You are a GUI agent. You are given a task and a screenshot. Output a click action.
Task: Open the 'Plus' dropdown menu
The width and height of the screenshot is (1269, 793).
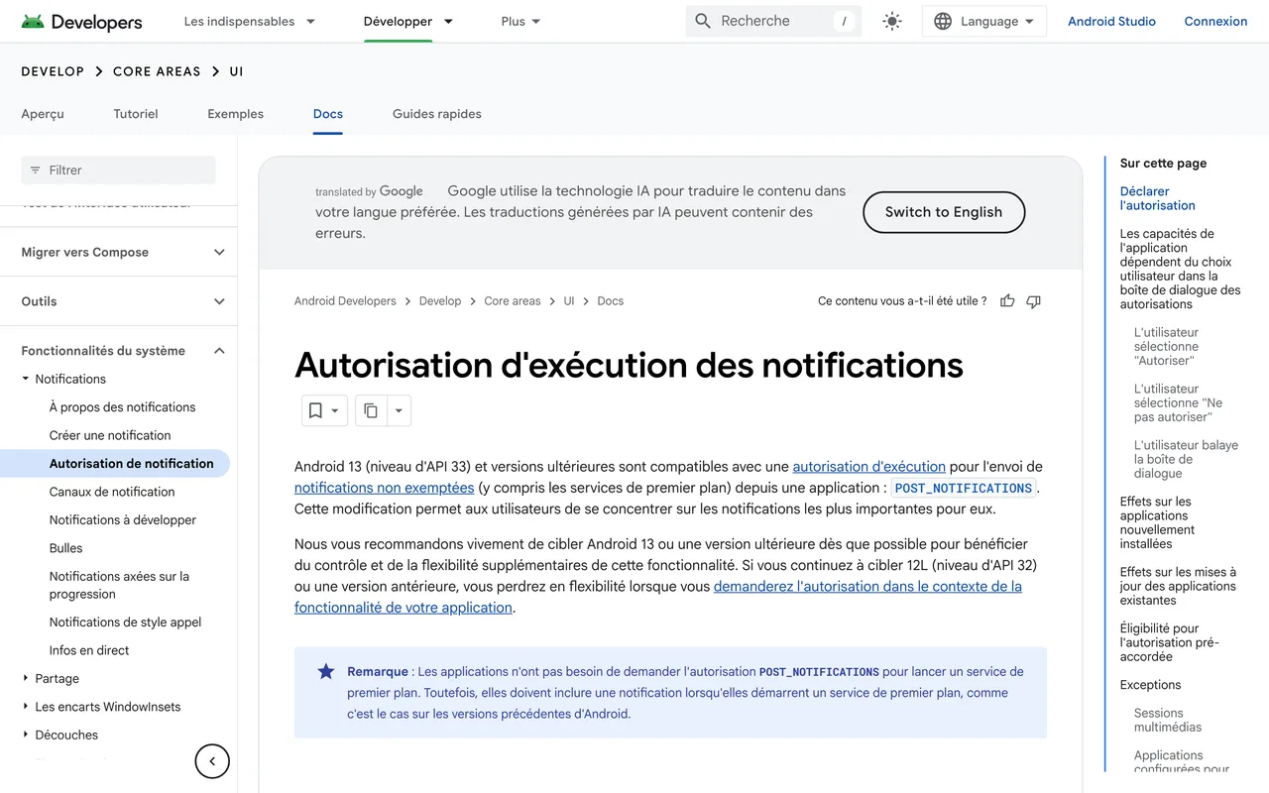point(520,21)
